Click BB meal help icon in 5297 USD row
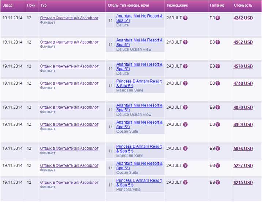This screenshot has width=262, height=202. click(x=217, y=165)
